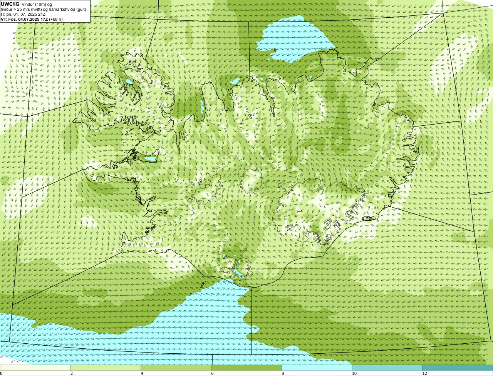The width and height of the screenshot is (493, 376).
Task: Click the '4' label on the color scale
Action: (142, 373)
